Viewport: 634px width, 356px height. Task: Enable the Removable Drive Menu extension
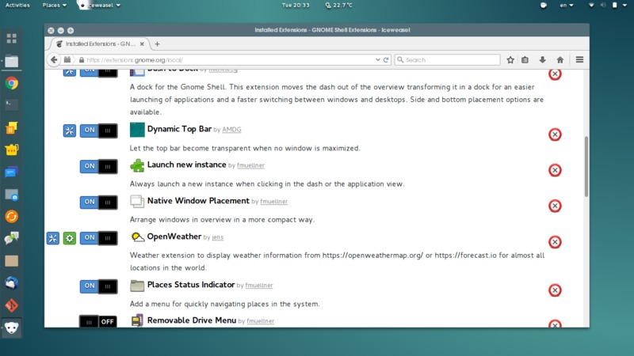[x=98, y=322]
